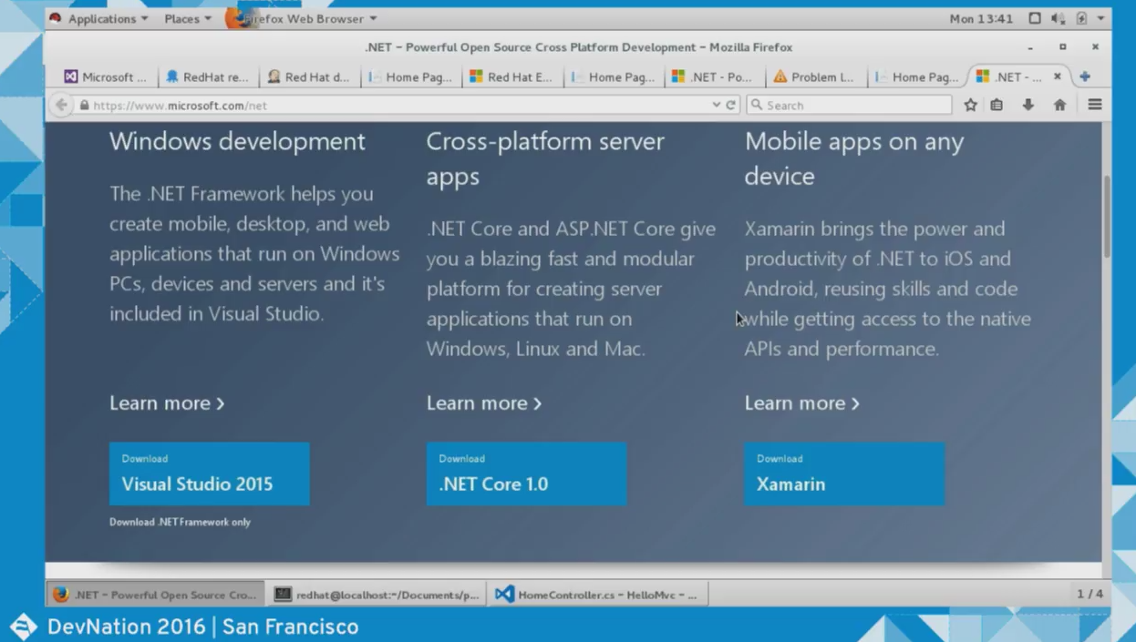Click the search magnifier icon
1136x642 pixels.
(x=756, y=106)
